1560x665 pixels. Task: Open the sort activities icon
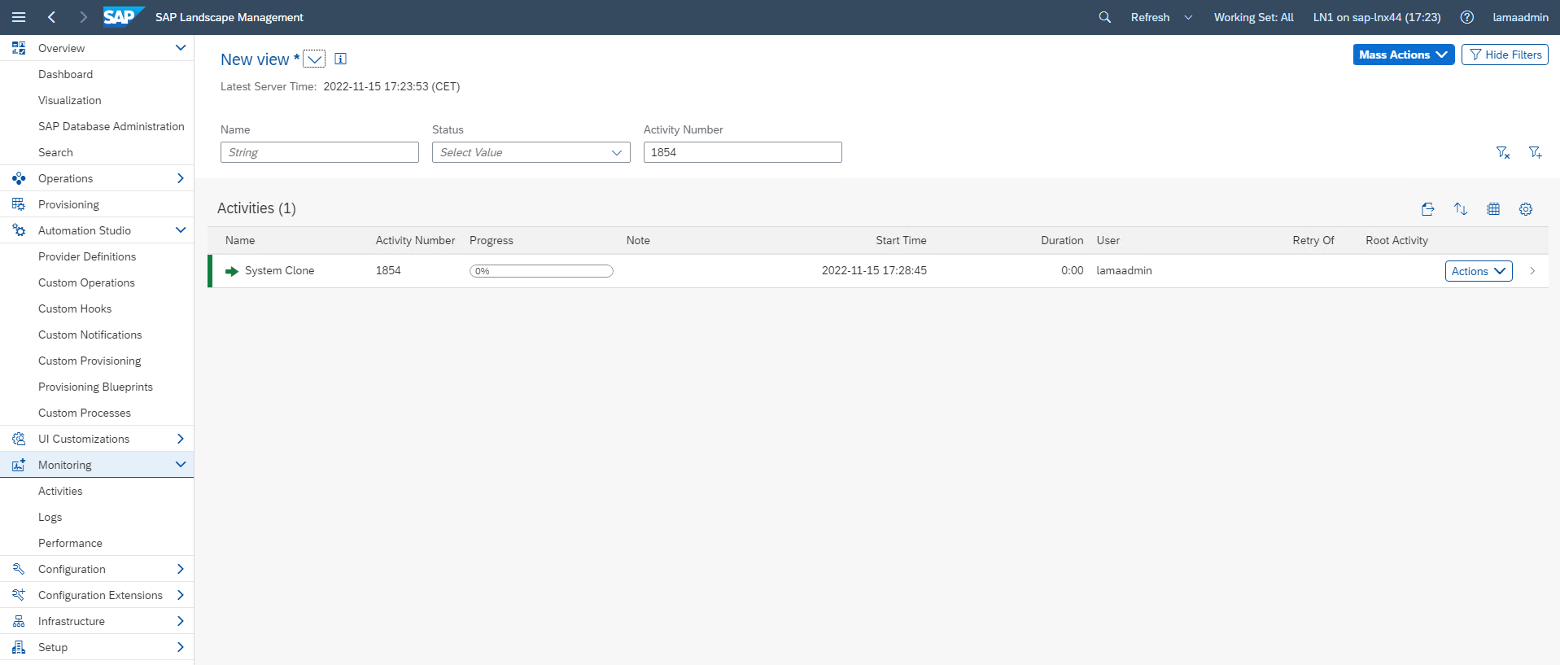point(1460,209)
